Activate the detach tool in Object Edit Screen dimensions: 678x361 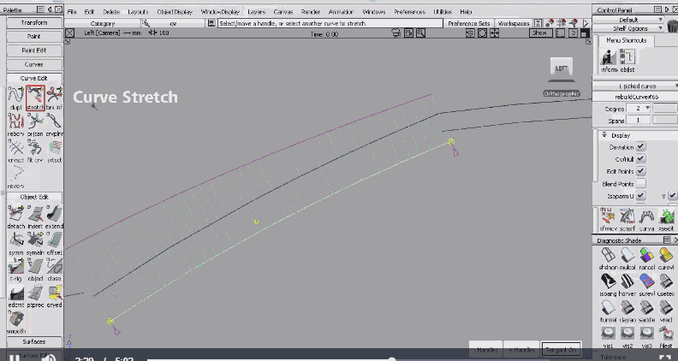click(x=16, y=216)
